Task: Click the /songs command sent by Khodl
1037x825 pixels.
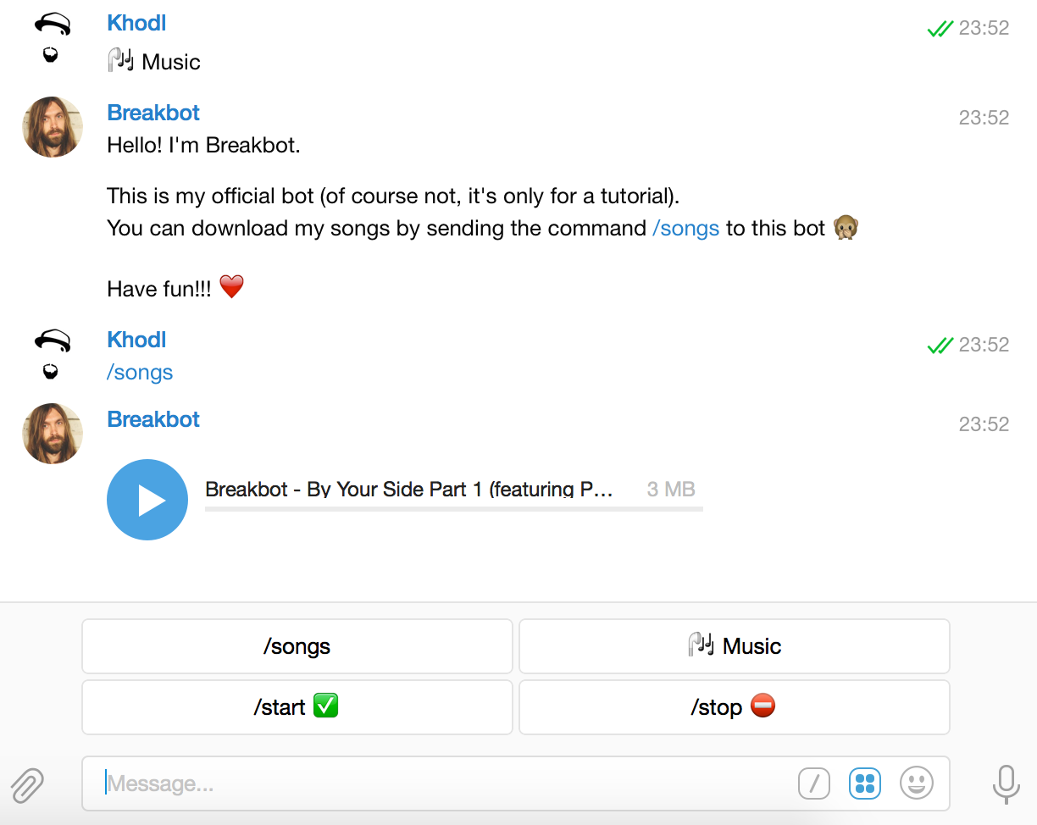Action: coord(140,373)
